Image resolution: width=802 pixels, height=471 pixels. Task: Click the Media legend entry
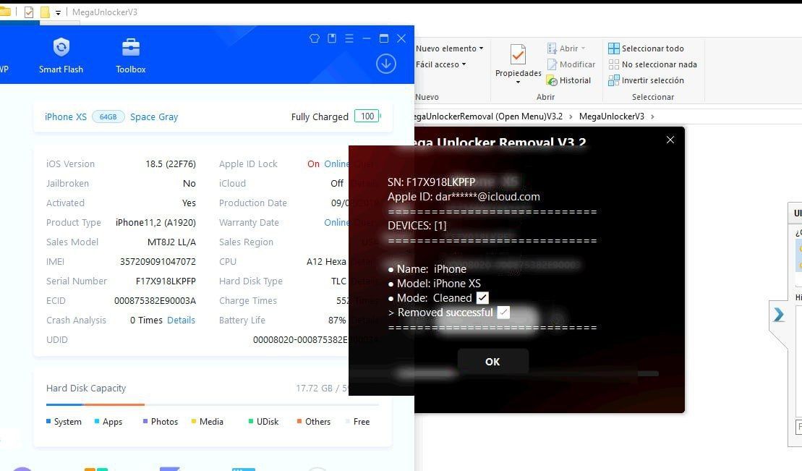(x=207, y=421)
